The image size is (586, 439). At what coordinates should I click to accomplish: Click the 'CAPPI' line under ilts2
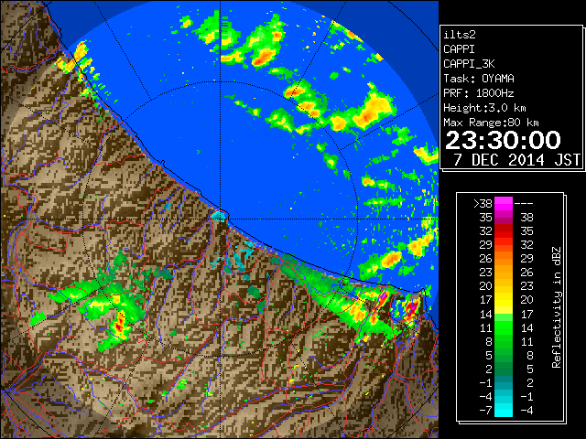460,49
